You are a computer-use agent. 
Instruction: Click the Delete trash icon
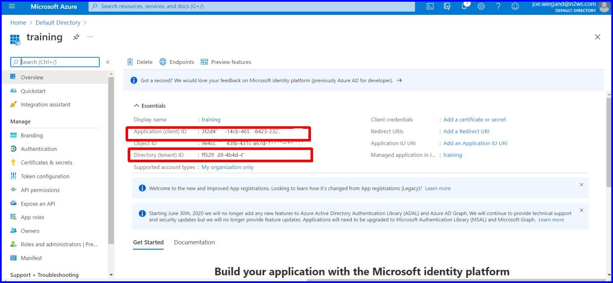pyautogui.click(x=130, y=62)
